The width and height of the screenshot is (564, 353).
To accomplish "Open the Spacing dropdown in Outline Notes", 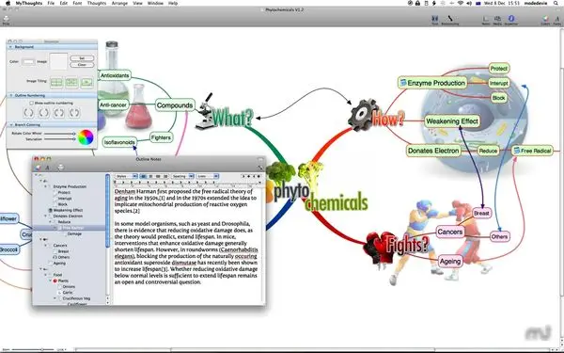I will pos(182,176).
